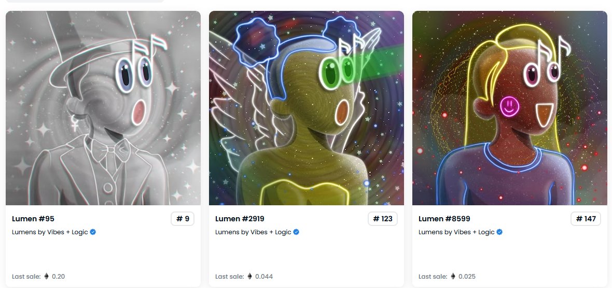Open the Lumen #95 title link
The width and height of the screenshot is (612, 288).
coord(33,219)
